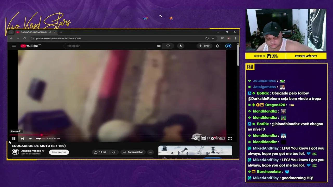View site information icon in address bar
Screen dimensions: 333x187
click(33, 38)
